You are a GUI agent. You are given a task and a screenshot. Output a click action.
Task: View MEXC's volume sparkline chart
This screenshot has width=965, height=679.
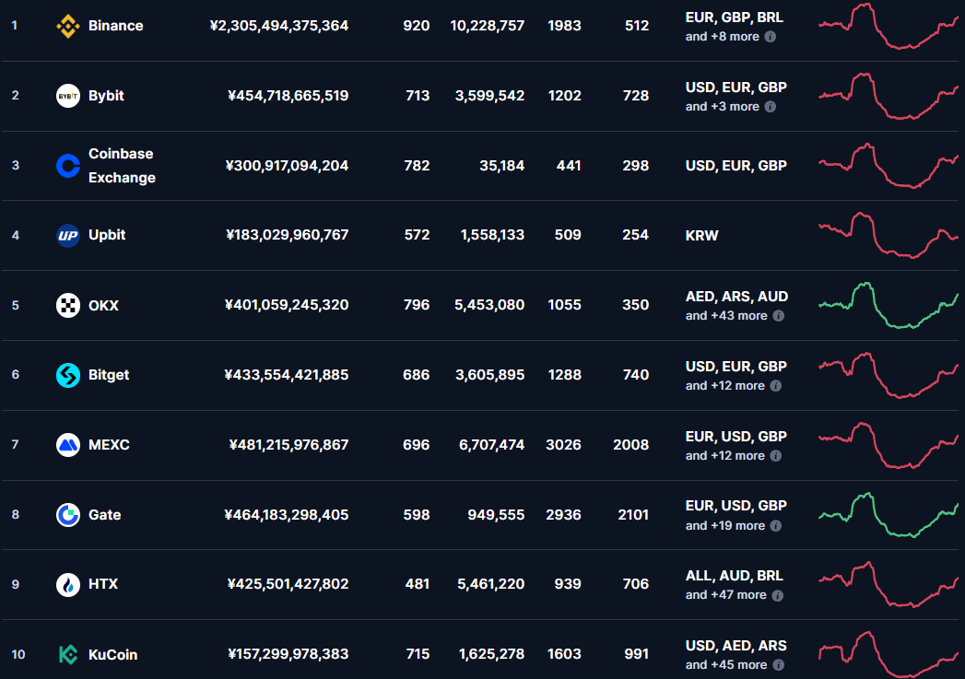[889, 445]
